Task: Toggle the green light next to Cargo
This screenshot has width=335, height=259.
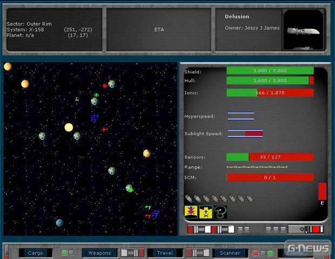Action: 64,253
